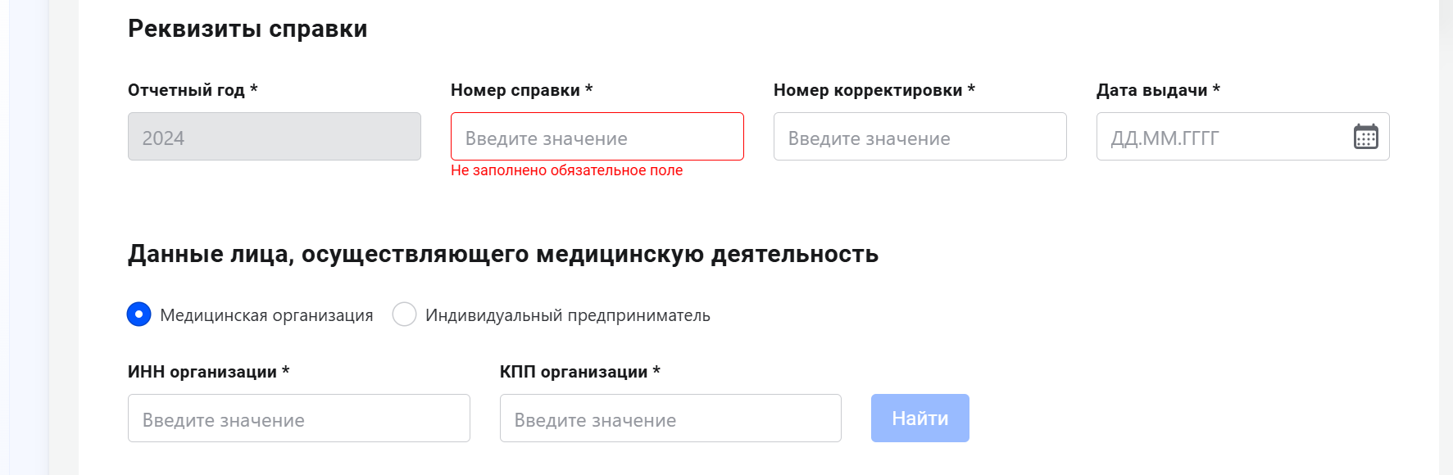1453x475 pixels.
Task: Click the ИНН организации input field
Action: 298,418
